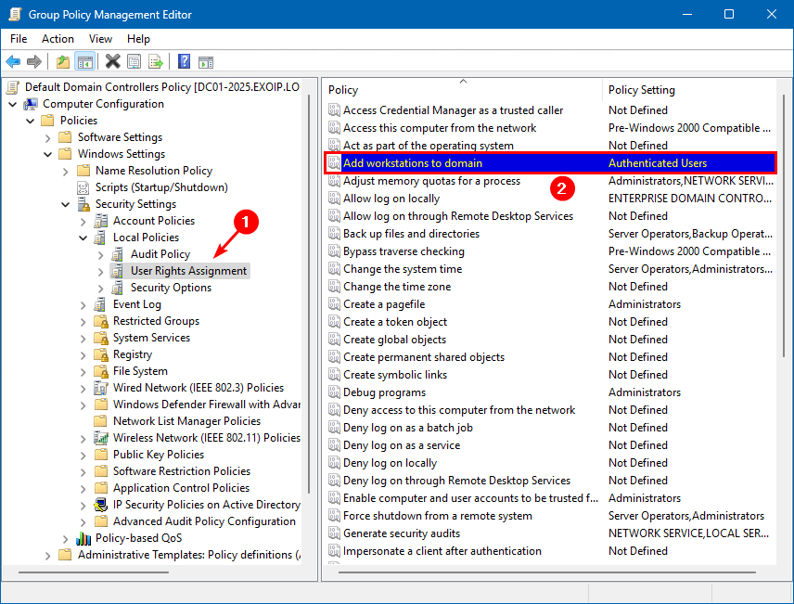Image resolution: width=794 pixels, height=604 pixels.
Task: Expand the Account Policies node
Action: 83,221
